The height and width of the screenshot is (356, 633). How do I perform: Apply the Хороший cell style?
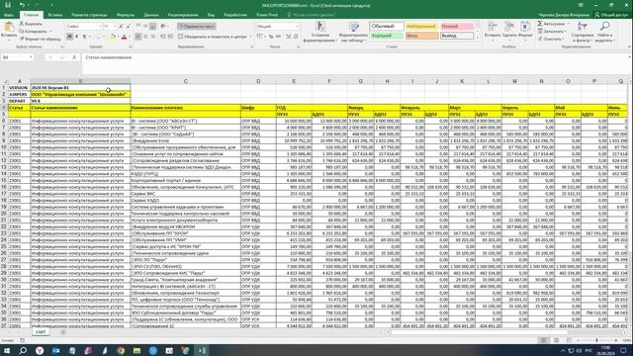tap(387, 36)
